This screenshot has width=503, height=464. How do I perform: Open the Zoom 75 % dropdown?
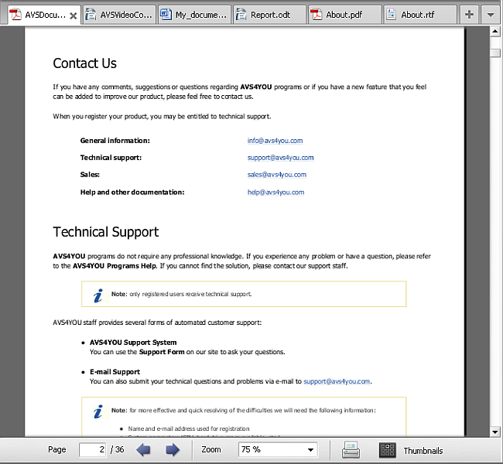[x=278, y=449]
